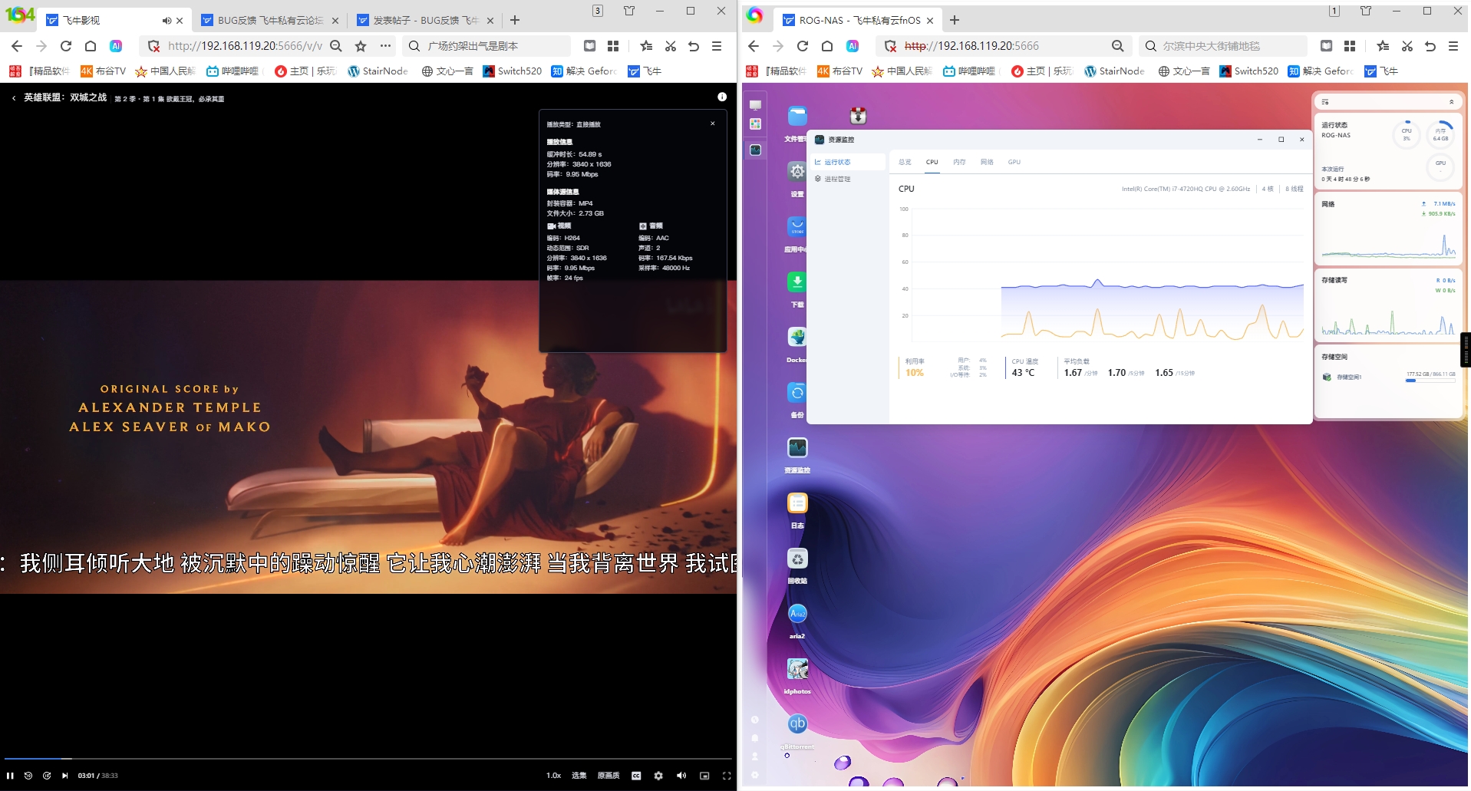Screen dimensions: 1471x791
Task: Close the playback info overlay
Action: [x=713, y=124]
